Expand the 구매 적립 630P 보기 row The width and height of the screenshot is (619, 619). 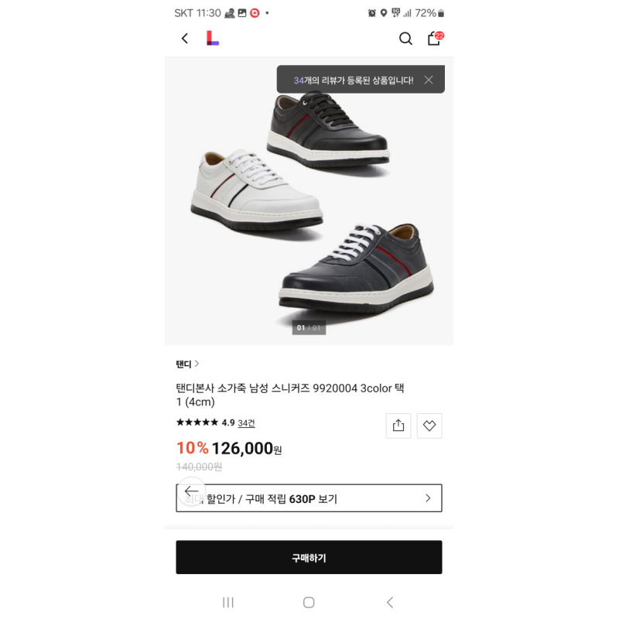(309, 498)
